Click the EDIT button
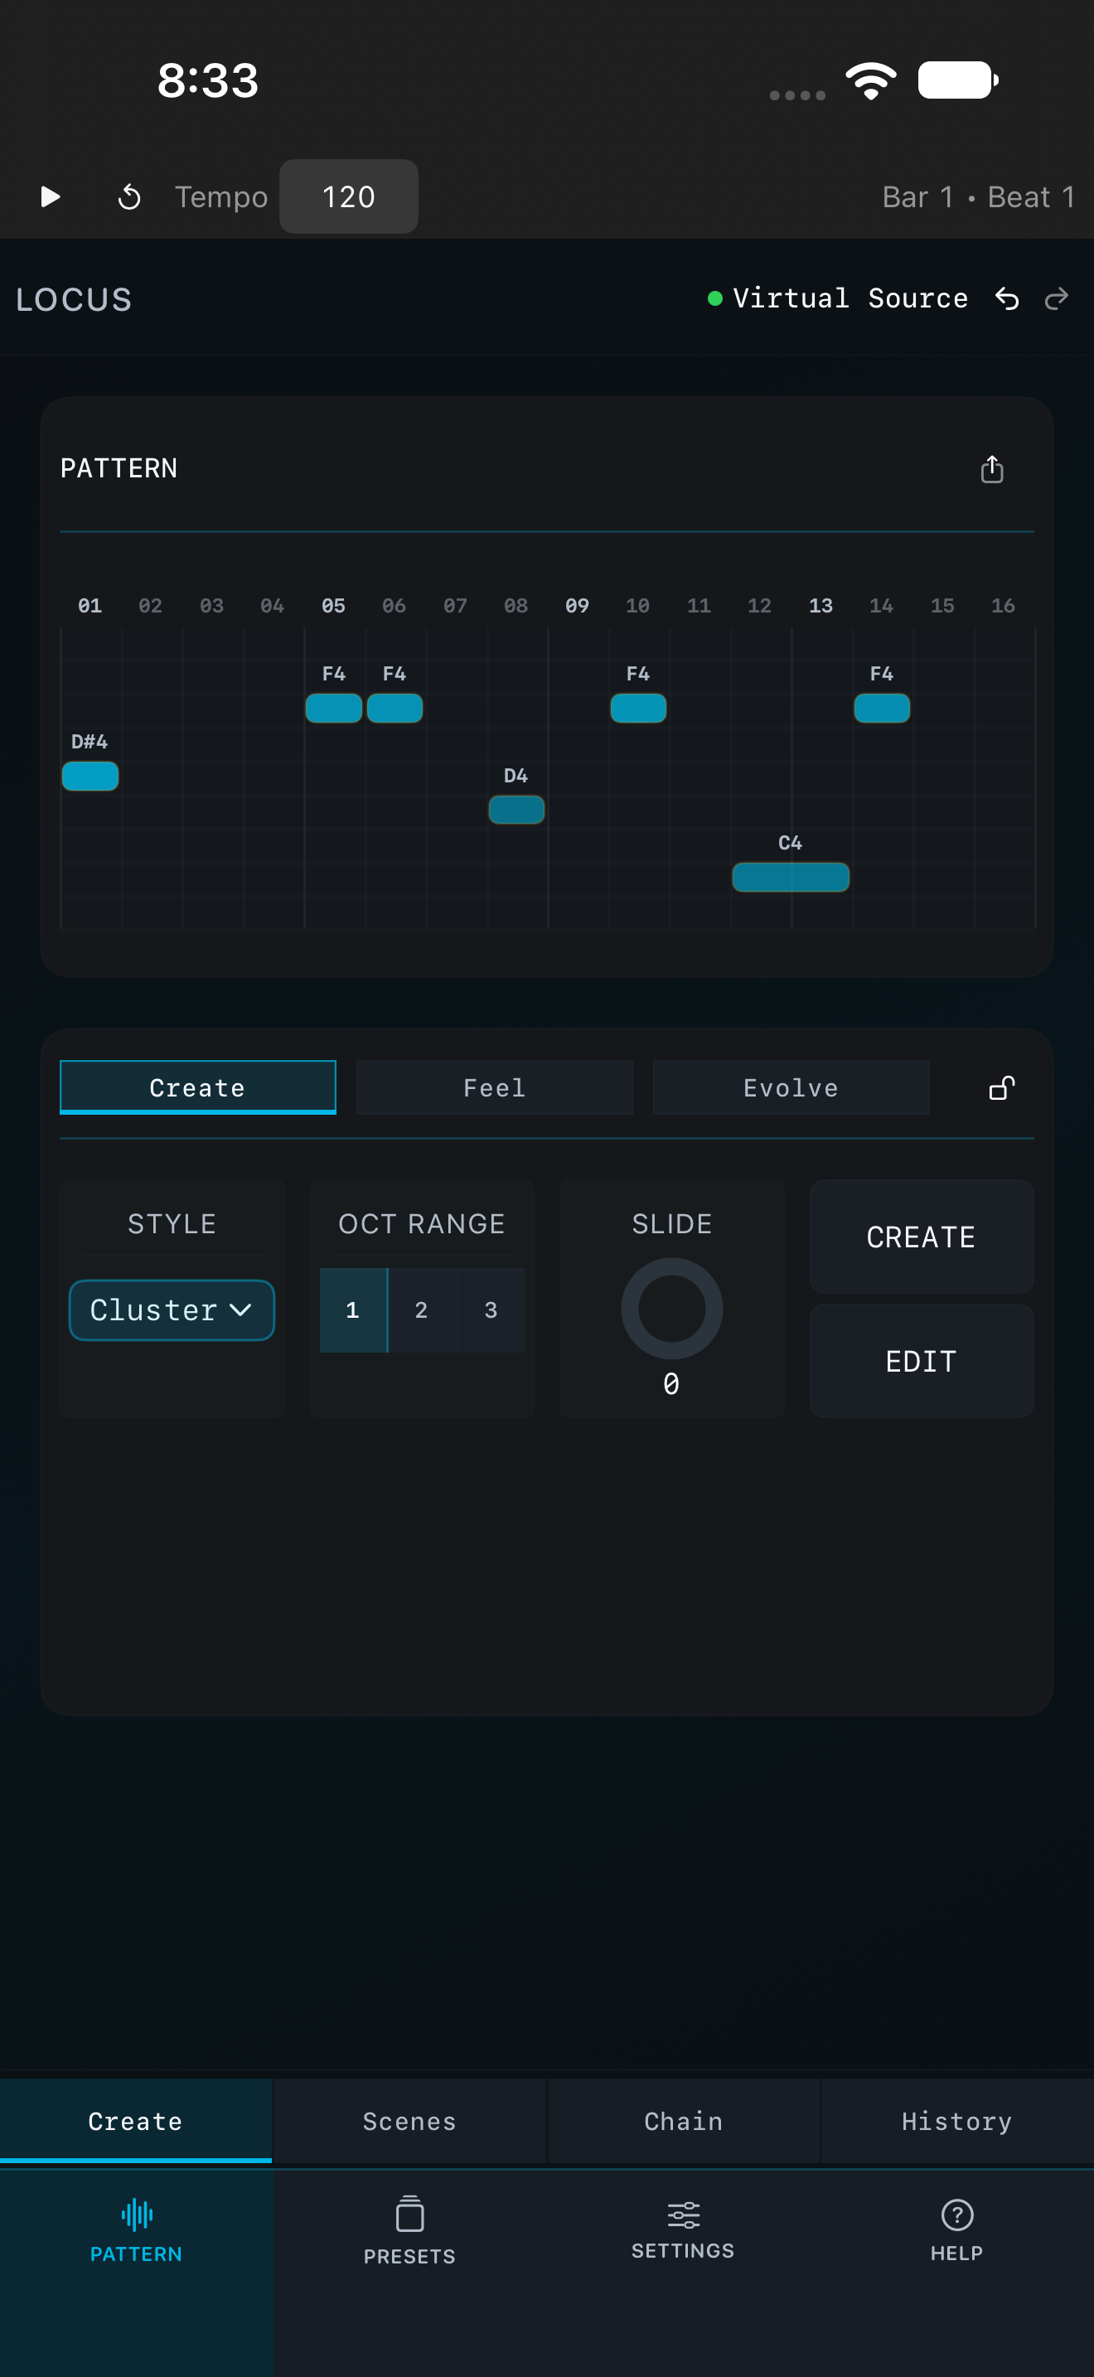1094x2377 pixels. [922, 1361]
